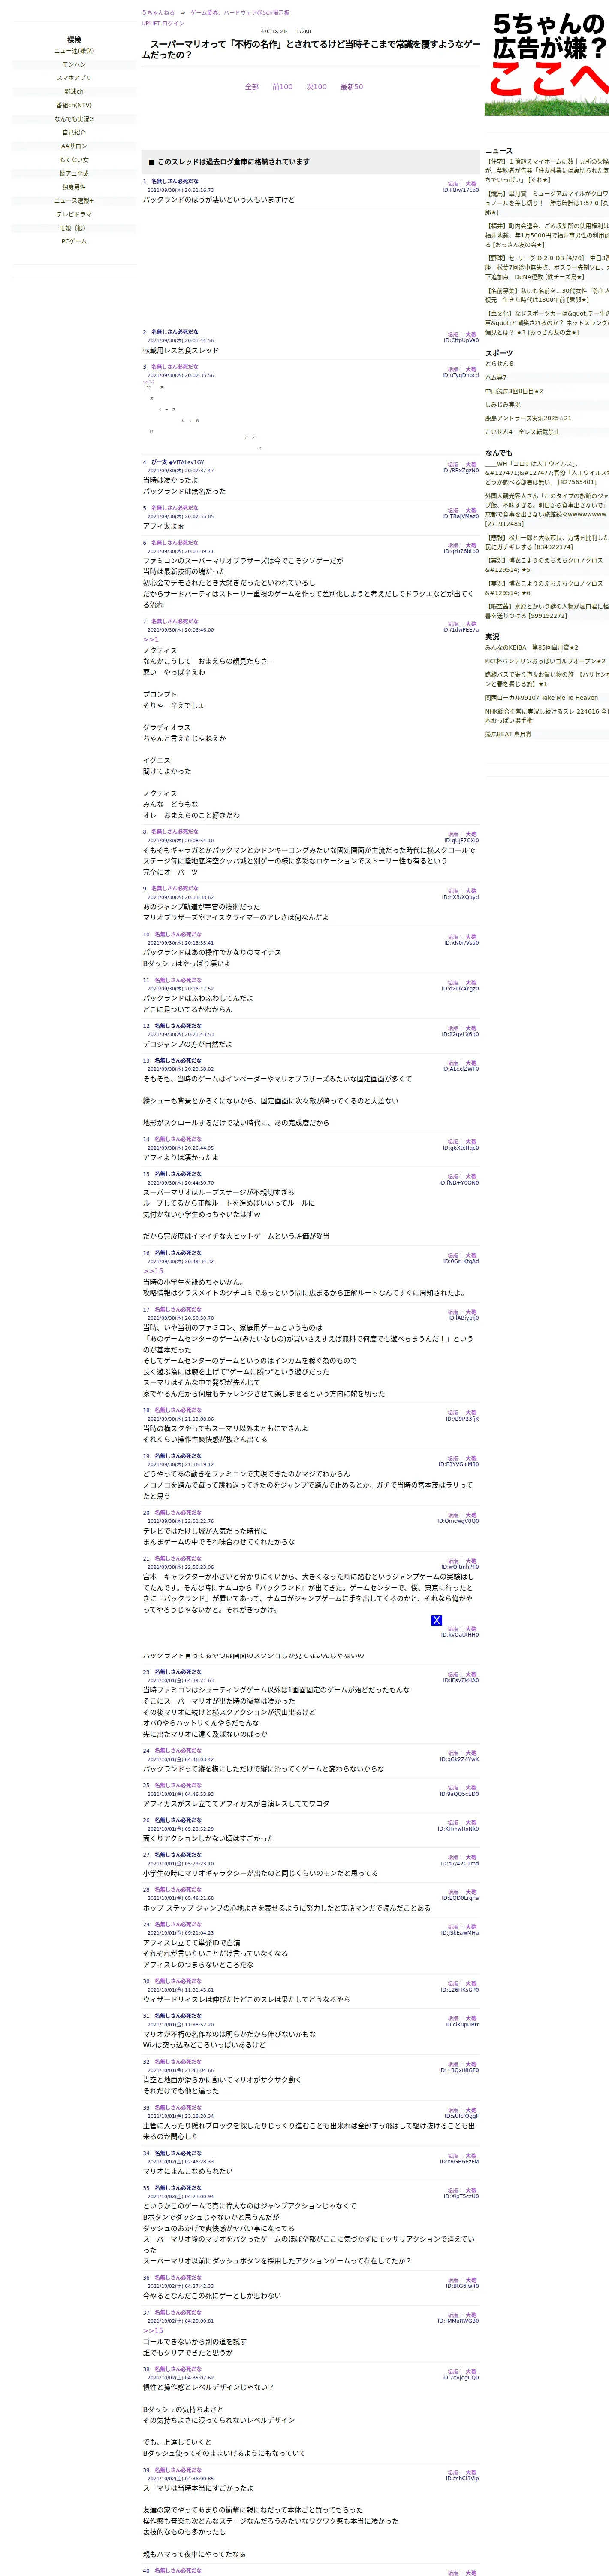Open なんでも実況G board in the sidebar
The image size is (609, 2576).
74,119
